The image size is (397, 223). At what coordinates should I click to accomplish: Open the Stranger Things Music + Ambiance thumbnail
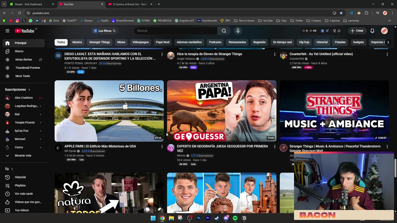coord(334,111)
